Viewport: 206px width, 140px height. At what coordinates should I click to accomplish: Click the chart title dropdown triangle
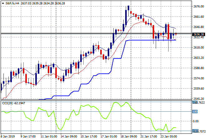(3, 3)
